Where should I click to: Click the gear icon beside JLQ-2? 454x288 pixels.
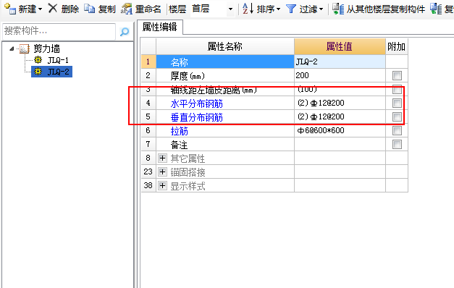(38, 71)
